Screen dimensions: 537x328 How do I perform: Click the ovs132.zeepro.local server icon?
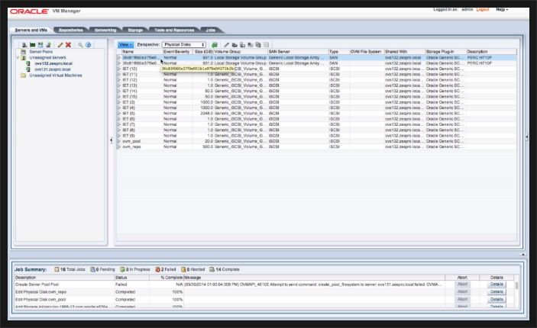[28, 63]
